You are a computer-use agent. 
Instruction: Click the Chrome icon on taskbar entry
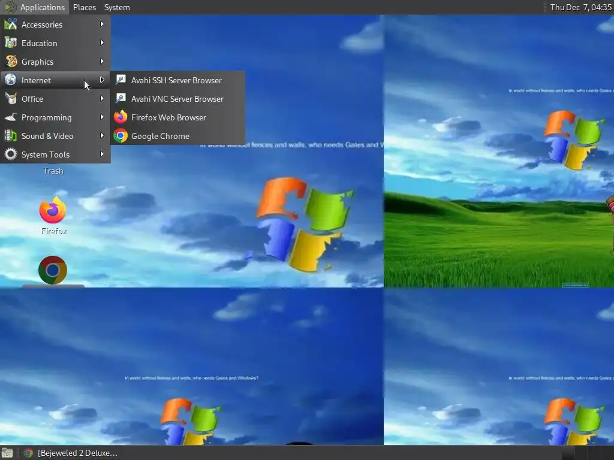(x=28, y=453)
